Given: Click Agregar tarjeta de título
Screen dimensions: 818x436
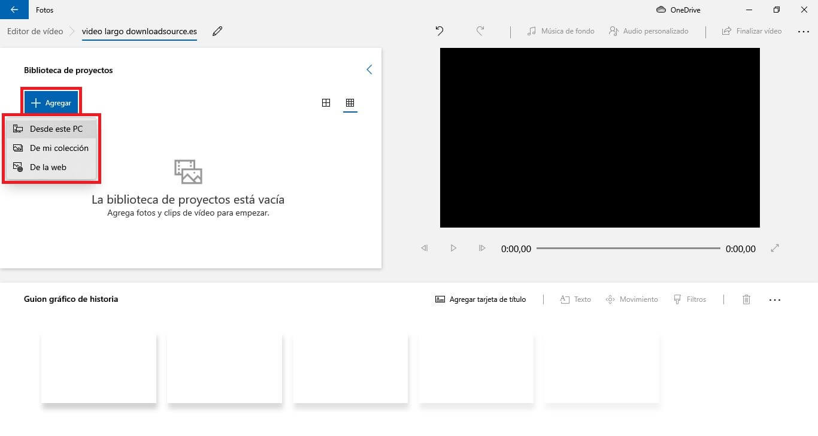Looking at the screenshot, I should click(480, 299).
